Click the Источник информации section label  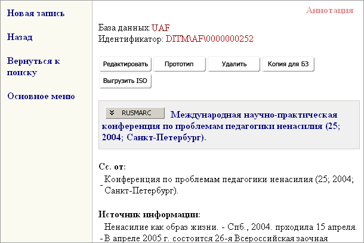[149, 214]
